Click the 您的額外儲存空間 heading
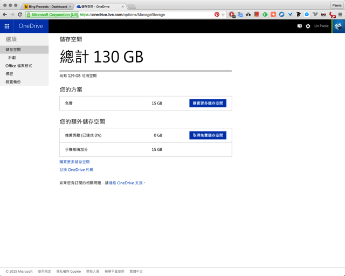345x276 pixels. tap(82, 121)
